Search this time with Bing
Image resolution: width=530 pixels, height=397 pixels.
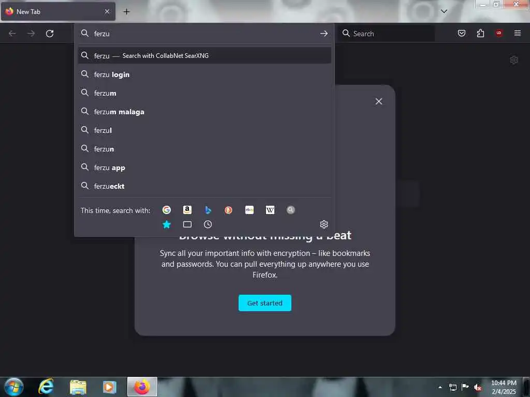coord(208,210)
